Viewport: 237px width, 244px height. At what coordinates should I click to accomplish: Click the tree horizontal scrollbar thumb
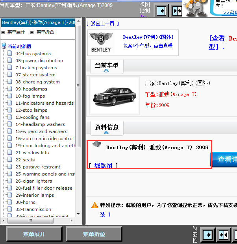pos(30,220)
